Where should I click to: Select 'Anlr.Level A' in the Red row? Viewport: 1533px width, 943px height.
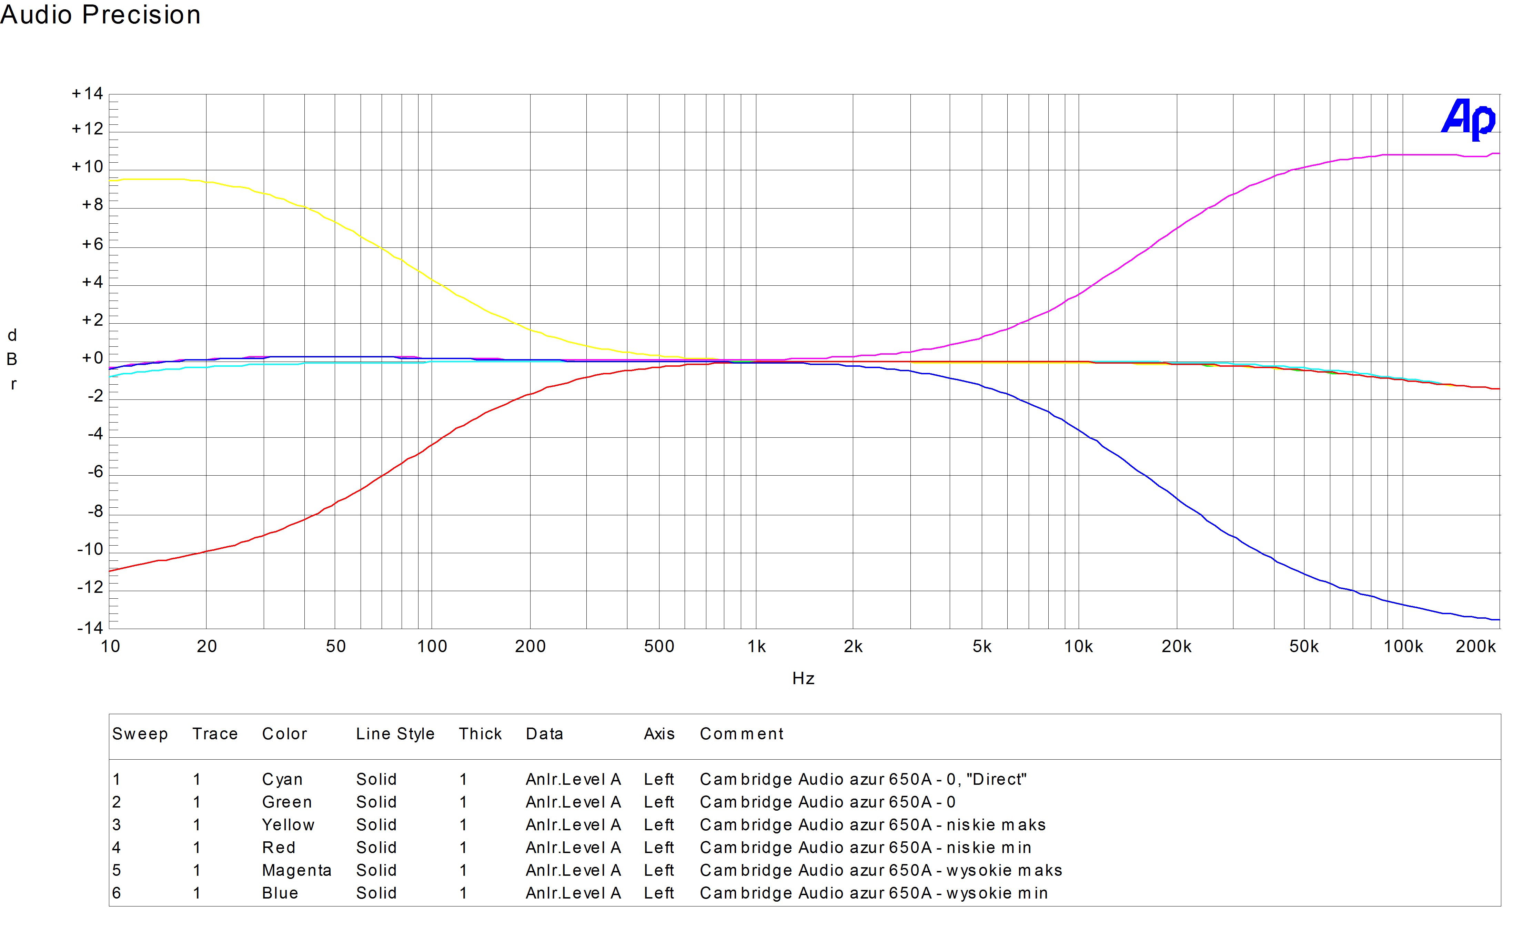573,848
